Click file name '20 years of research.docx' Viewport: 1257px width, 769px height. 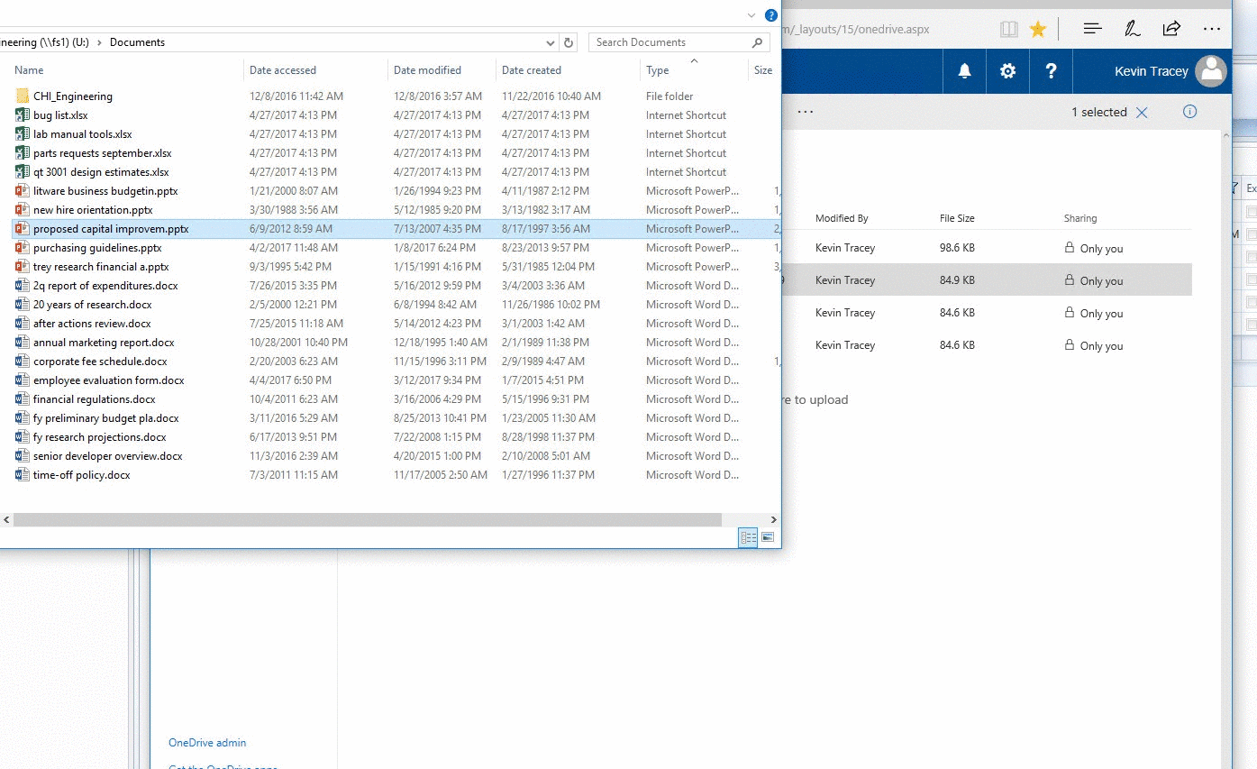click(93, 305)
